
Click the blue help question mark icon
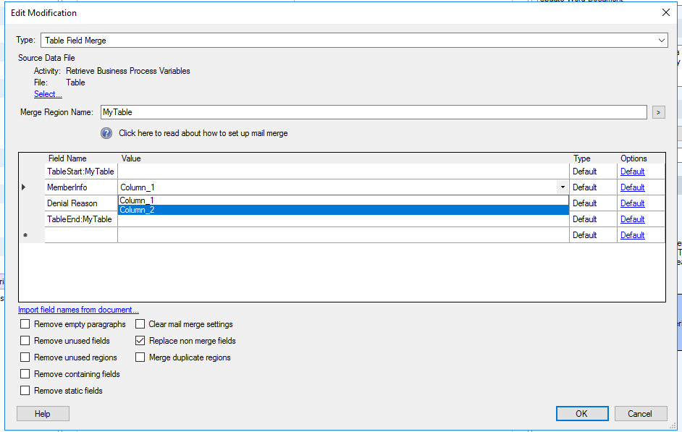pyautogui.click(x=106, y=133)
